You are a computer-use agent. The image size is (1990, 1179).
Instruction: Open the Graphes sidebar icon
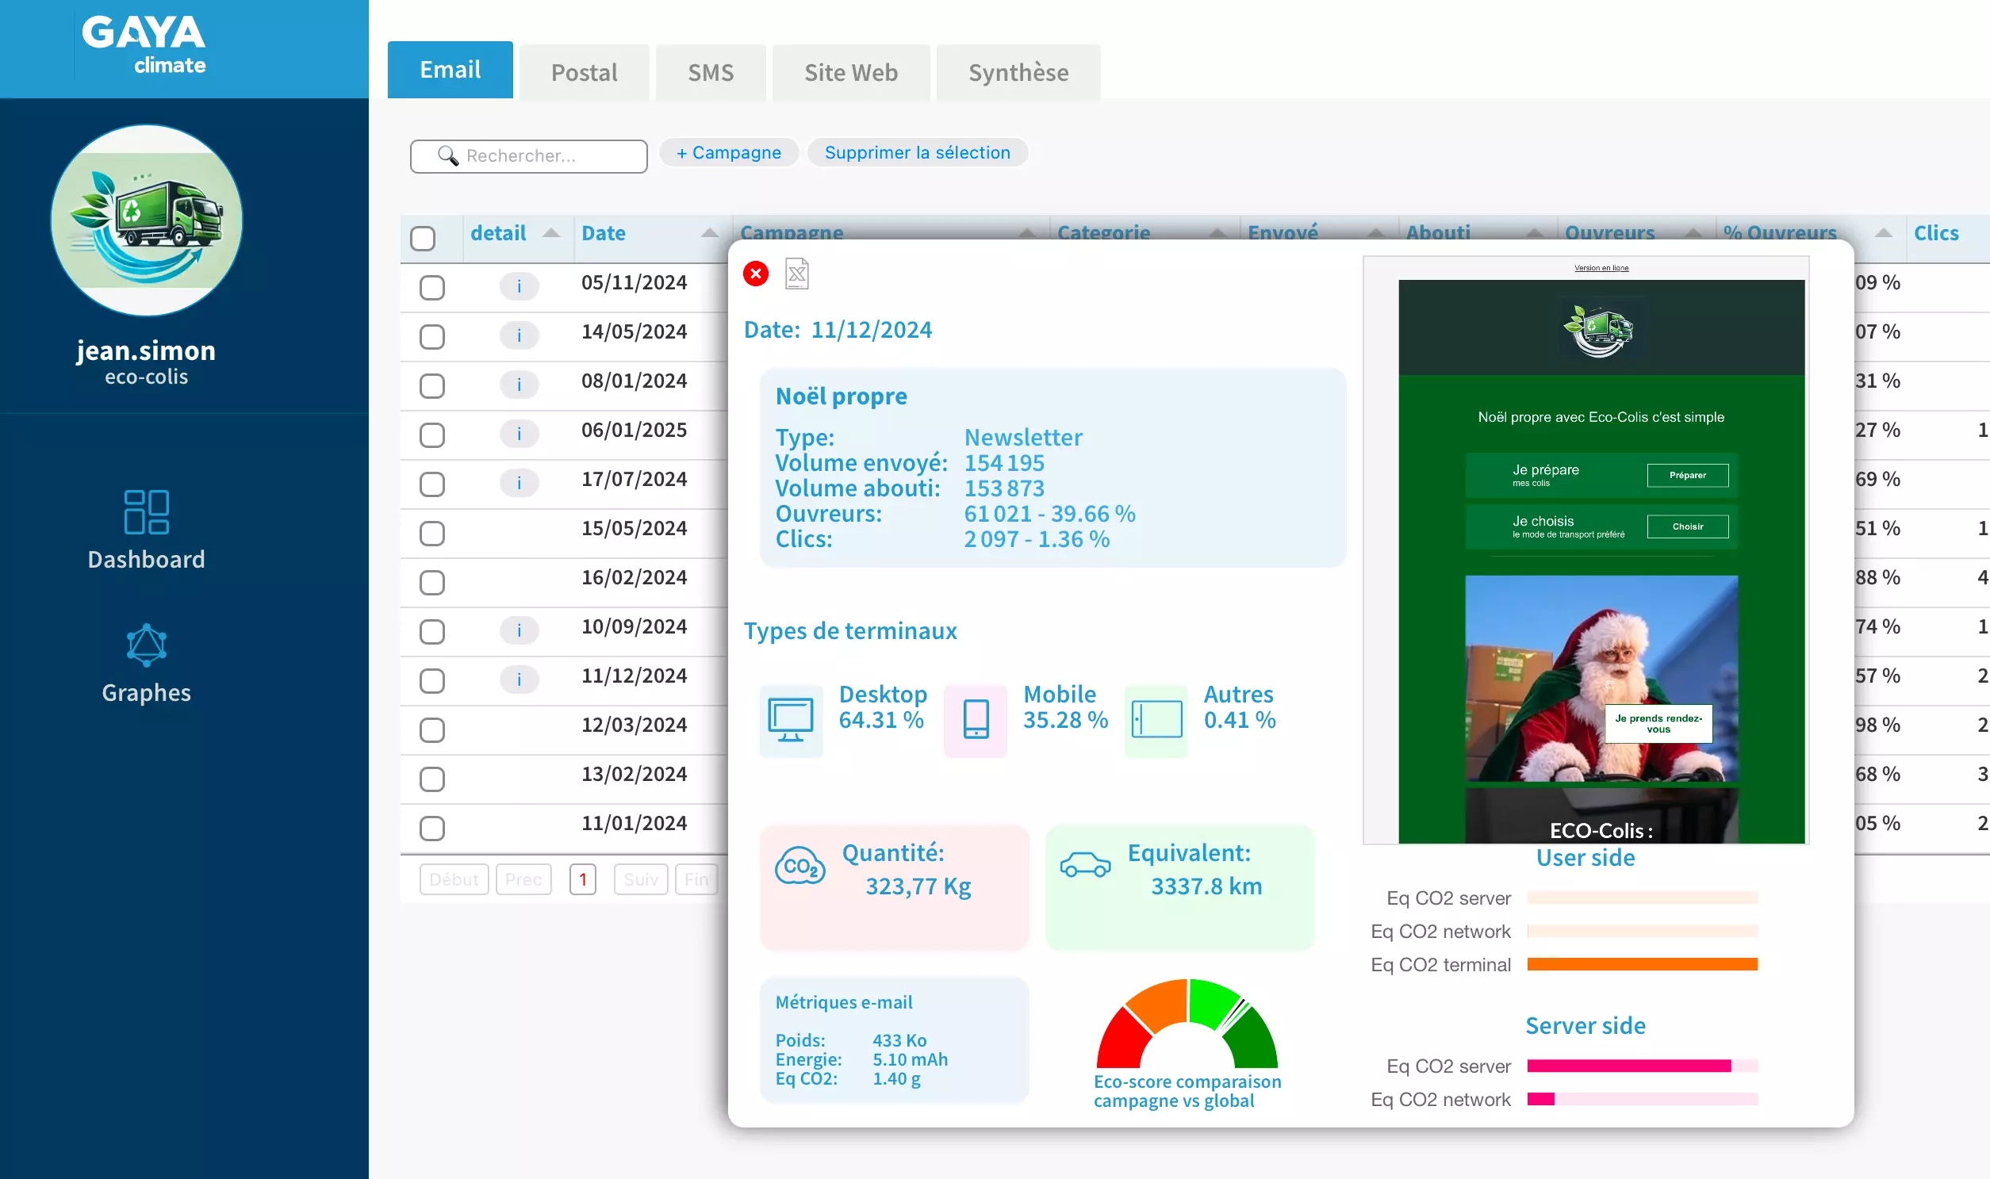coord(146,645)
